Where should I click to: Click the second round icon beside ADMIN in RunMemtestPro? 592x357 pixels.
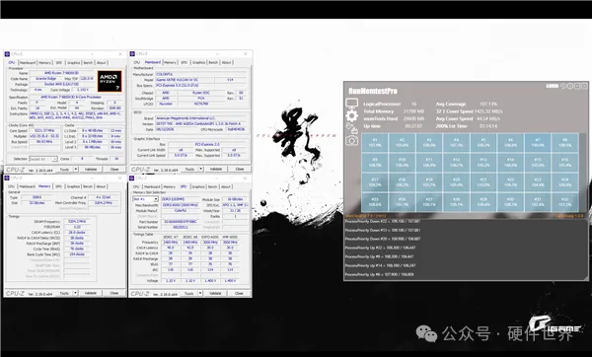570,86
